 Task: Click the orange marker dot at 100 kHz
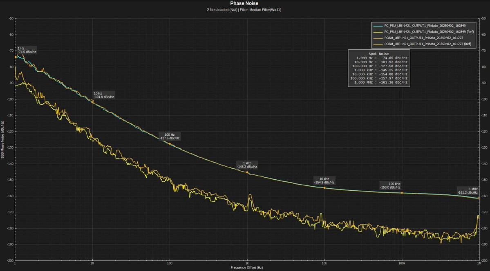coord(402,193)
